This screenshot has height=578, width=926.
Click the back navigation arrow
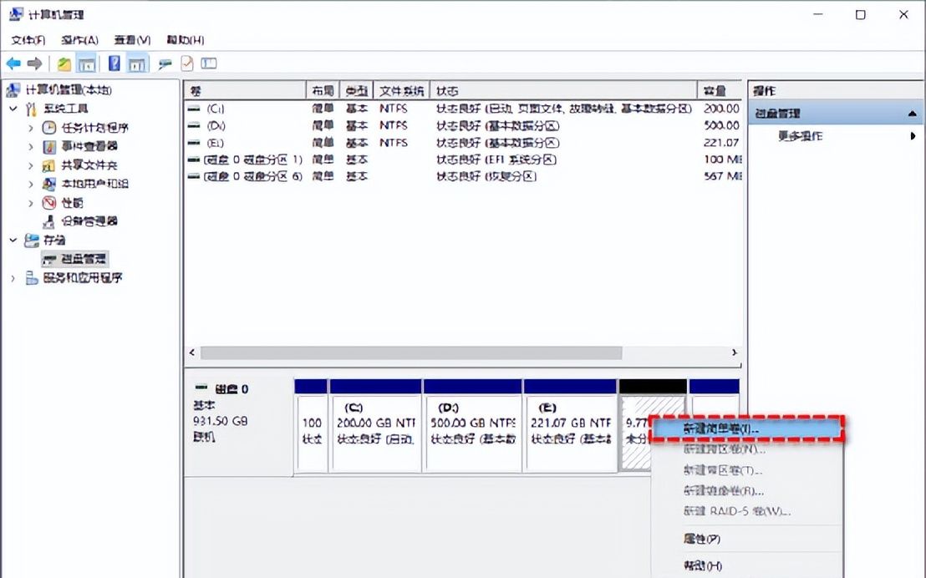tap(13, 63)
